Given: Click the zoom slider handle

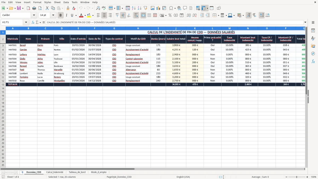Looking at the screenshot, I should coord(297,177).
